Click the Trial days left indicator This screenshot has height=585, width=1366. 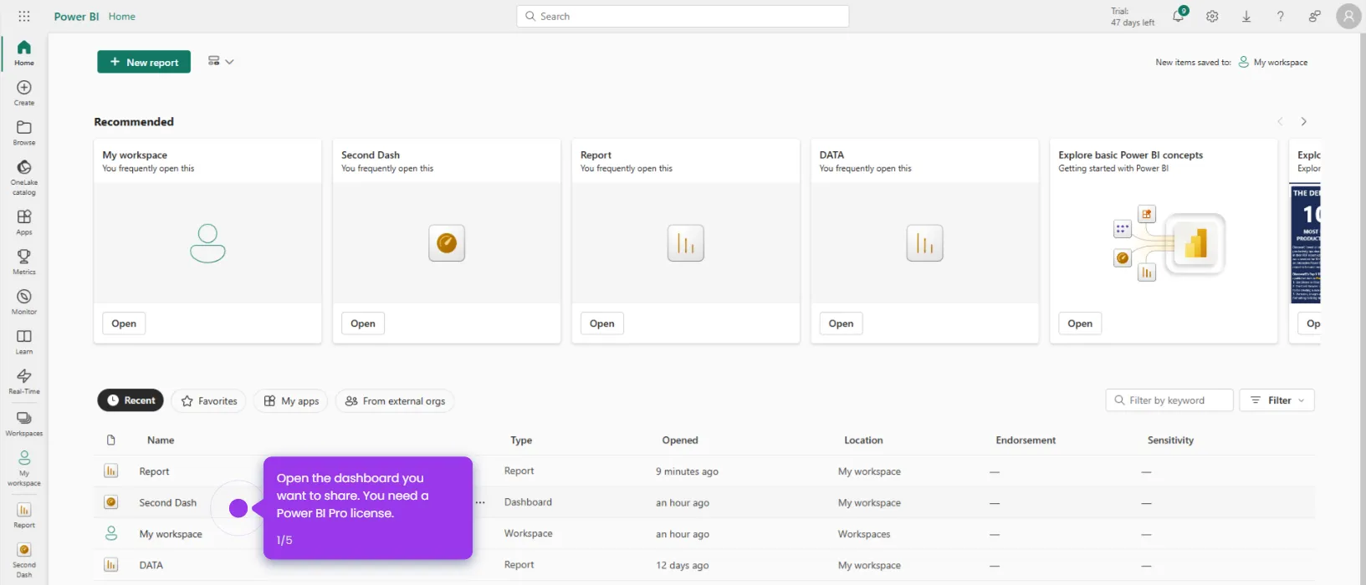pyautogui.click(x=1132, y=17)
